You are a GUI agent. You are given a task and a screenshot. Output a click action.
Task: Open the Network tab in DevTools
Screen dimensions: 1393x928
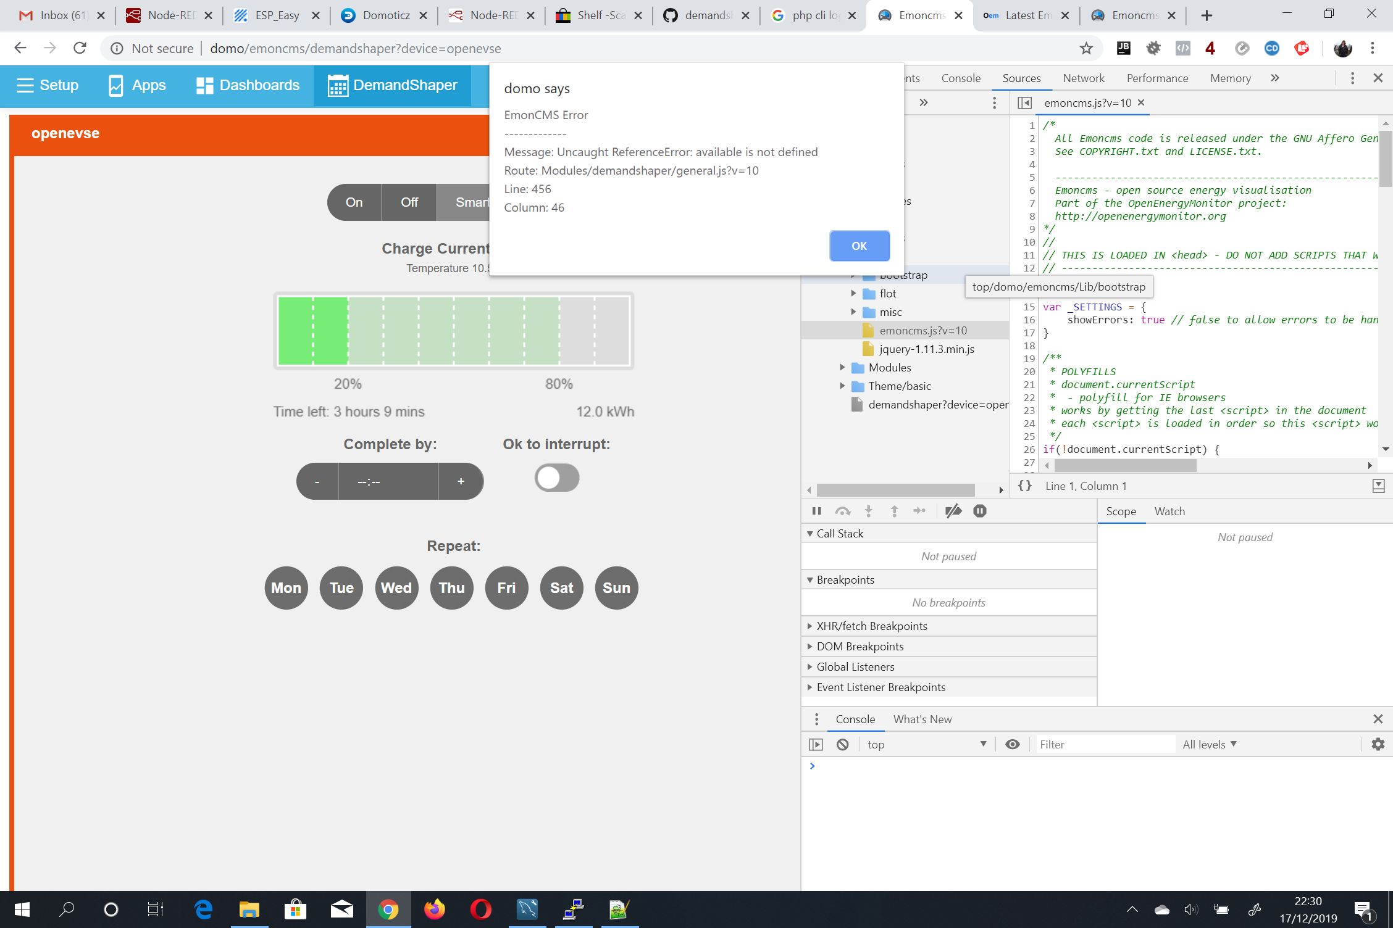[x=1084, y=78]
